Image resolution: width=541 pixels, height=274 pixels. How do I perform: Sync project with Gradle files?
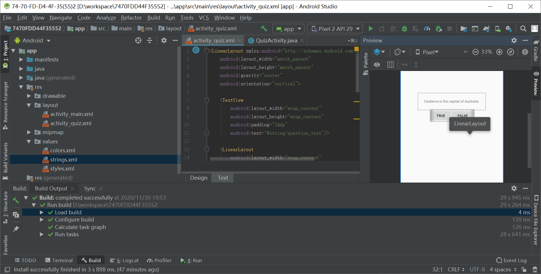[486, 29]
